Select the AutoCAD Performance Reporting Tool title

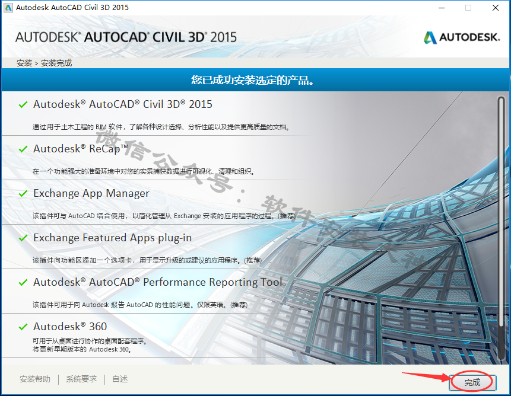158,282
